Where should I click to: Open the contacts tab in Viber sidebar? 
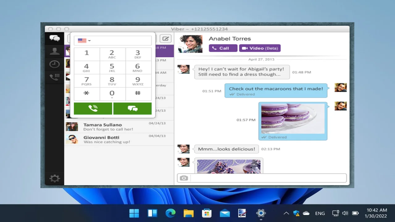click(x=55, y=51)
